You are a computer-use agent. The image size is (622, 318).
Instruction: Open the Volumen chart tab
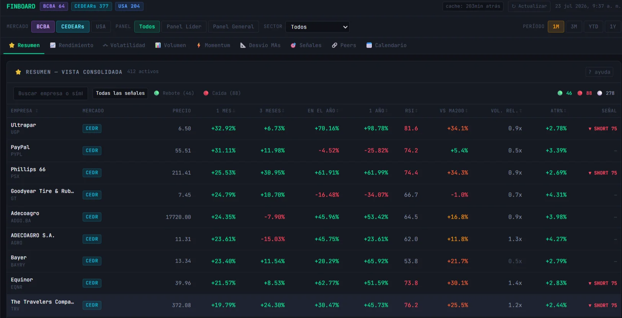pyautogui.click(x=171, y=45)
